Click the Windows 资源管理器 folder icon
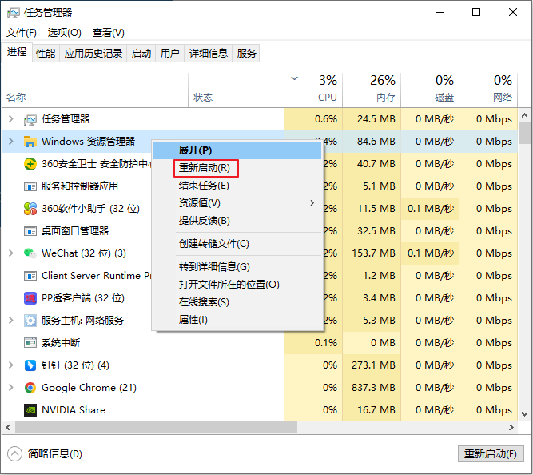Viewport: 533px width, 475px height. pyautogui.click(x=30, y=142)
